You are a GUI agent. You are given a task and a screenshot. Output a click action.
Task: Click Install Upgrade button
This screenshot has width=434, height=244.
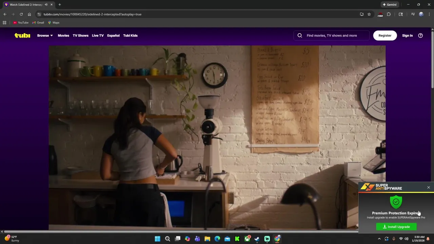click(x=396, y=227)
